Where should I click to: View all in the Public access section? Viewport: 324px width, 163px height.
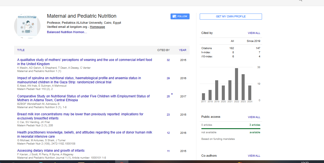click(254, 117)
